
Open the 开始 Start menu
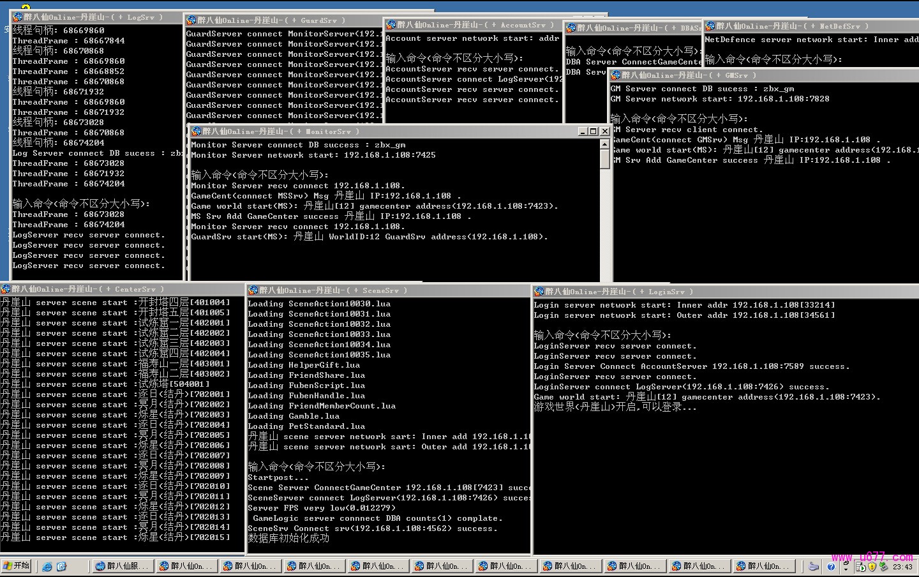tap(17, 566)
